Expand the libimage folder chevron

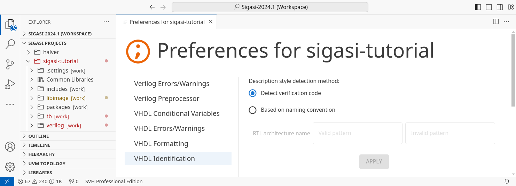click(32, 98)
